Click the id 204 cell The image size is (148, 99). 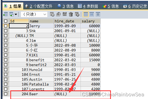(x=19, y=94)
